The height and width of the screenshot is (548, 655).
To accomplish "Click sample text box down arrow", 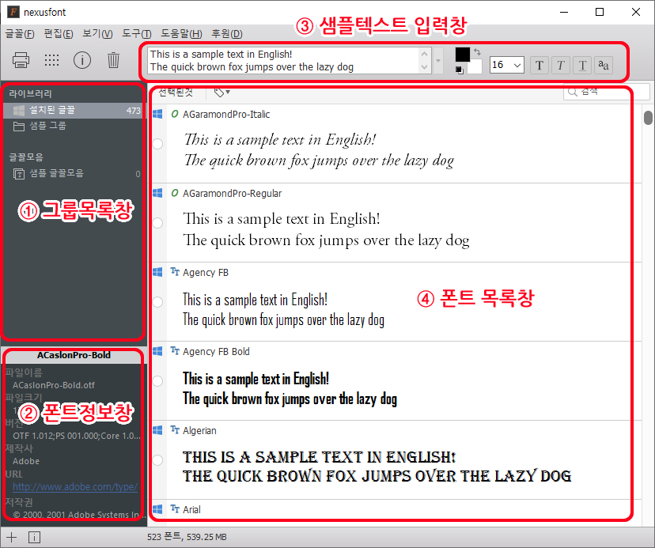I will pyautogui.click(x=425, y=67).
